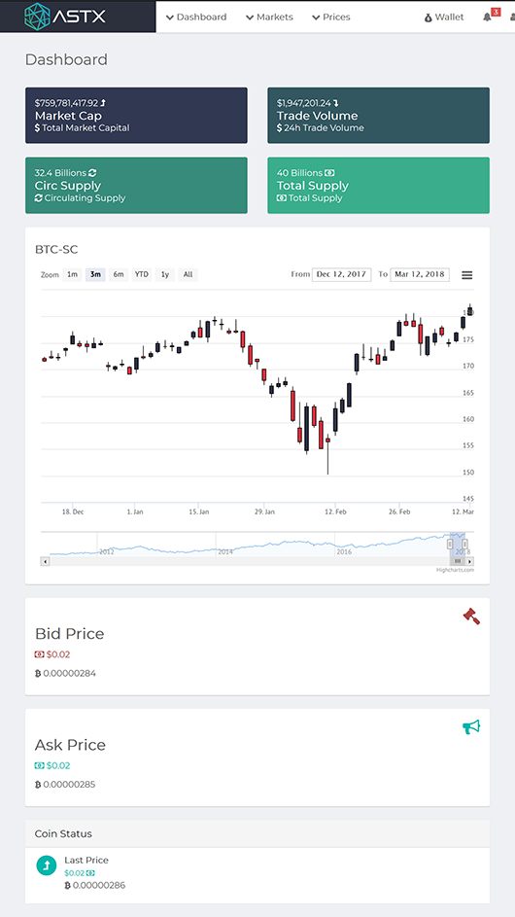Click the Circ Supply refresh icon
Screen dimensions: 515x917
pos(92,173)
